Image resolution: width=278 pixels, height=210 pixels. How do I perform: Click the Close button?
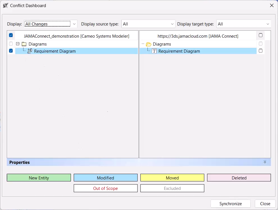[x=265, y=203]
